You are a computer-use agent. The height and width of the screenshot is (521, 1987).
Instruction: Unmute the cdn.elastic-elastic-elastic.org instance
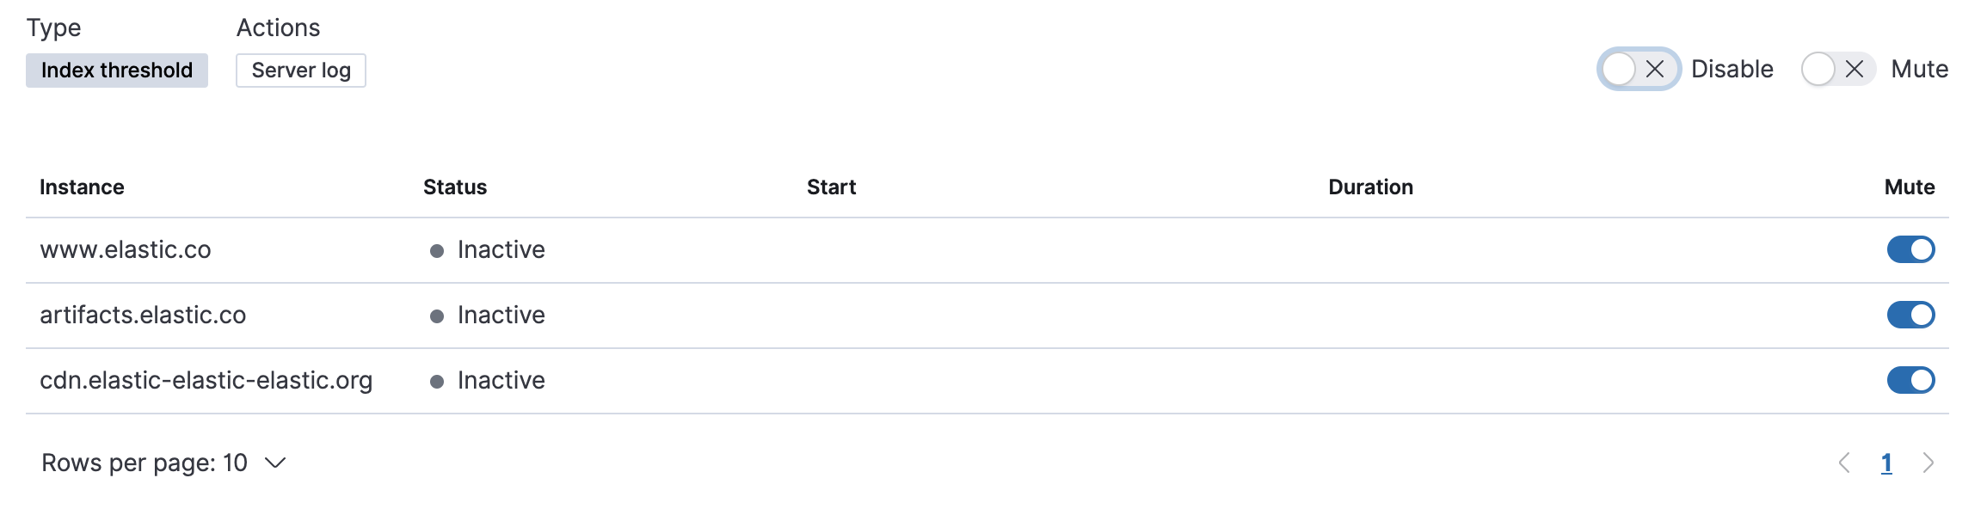pos(1910,380)
